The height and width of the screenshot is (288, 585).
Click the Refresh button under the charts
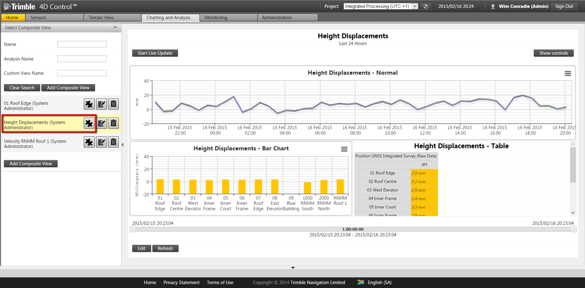tap(165, 249)
